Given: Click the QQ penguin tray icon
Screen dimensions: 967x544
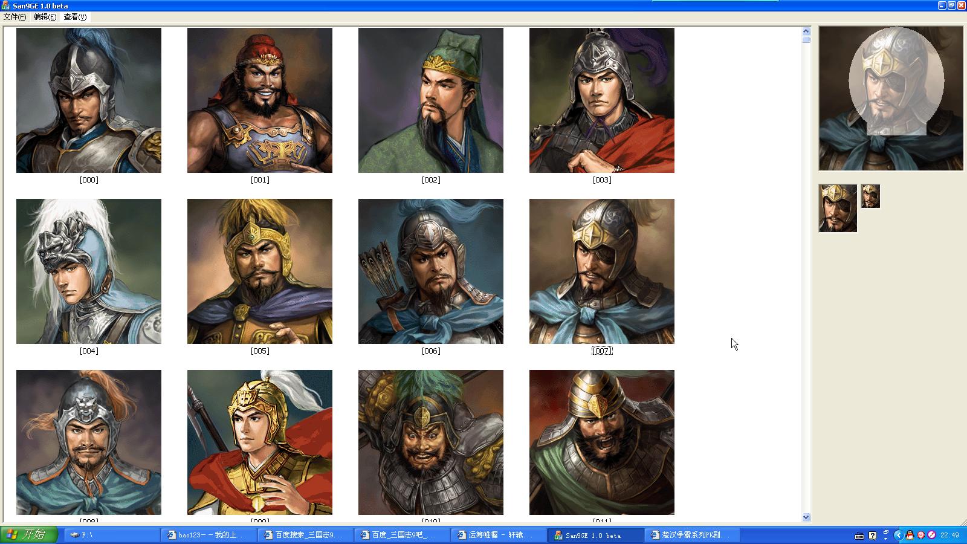Looking at the screenshot, I should [910, 535].
